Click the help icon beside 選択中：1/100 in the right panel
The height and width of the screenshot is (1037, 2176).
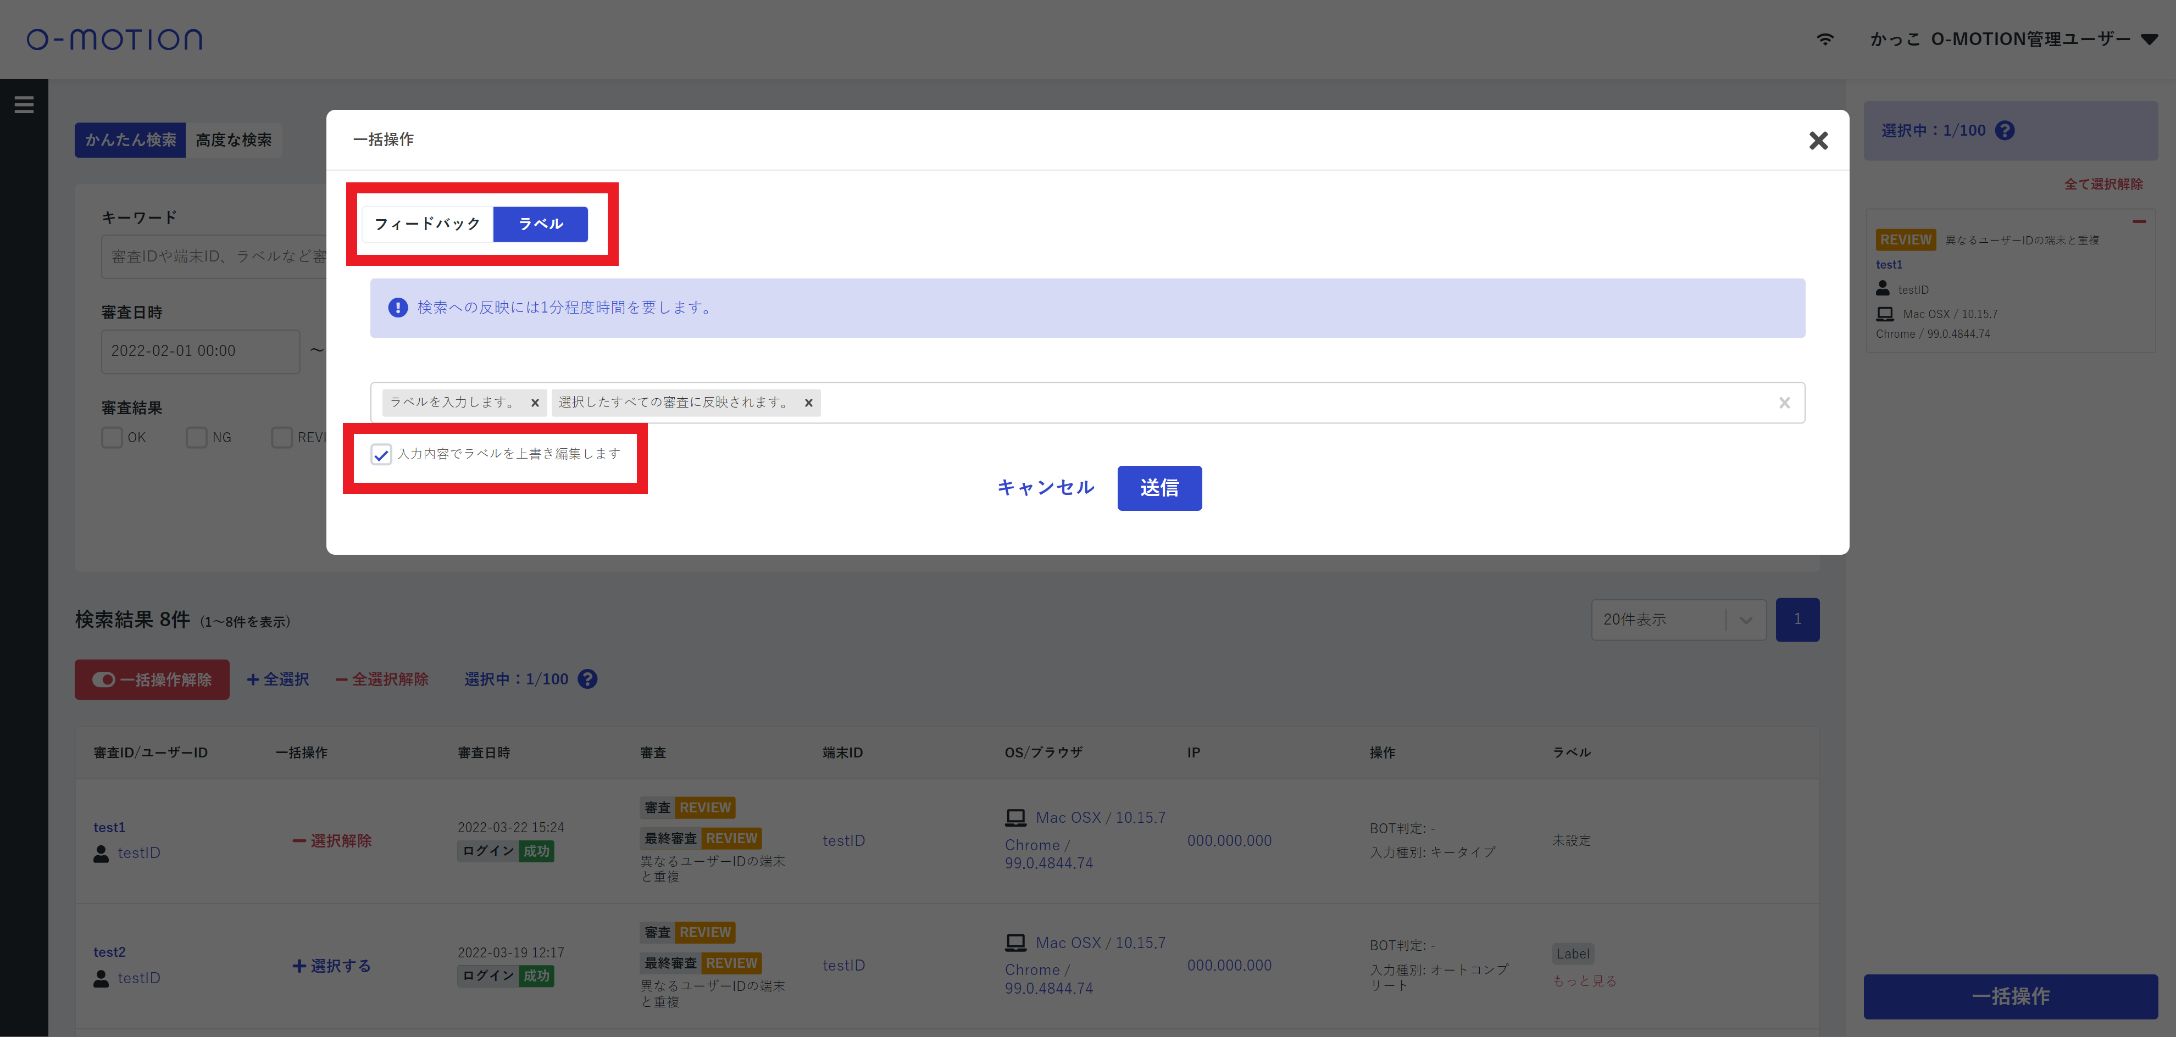(x=2005, y=131)
